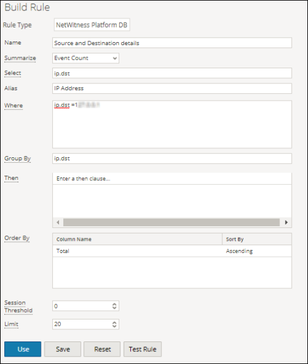Edit the Name field 'Source and Destination details'
Image resolution: width=308 pixels, height=364 pixels.
click(172, 43)
